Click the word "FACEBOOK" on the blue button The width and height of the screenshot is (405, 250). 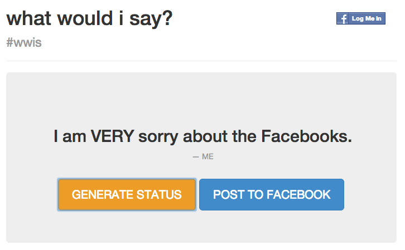click(298, 194)
